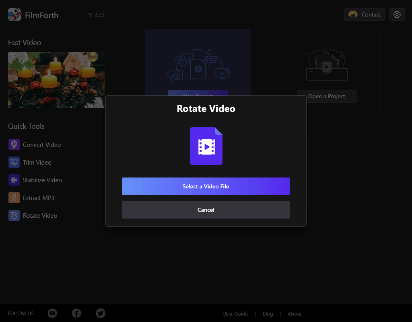Click the Contact button with cat icon
Image resolution: width=412 pixels, height=322 pixels.
tap(364, 14)
